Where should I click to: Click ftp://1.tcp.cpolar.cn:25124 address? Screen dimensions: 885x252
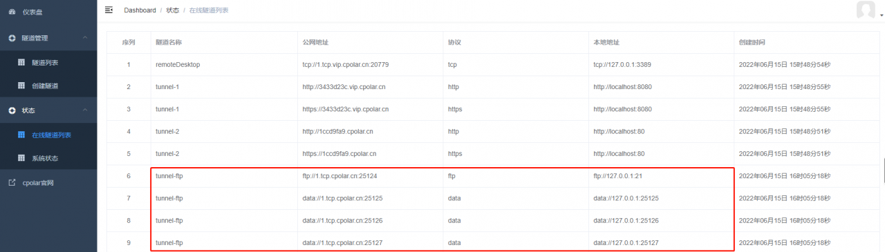click(x=339, y=176)
